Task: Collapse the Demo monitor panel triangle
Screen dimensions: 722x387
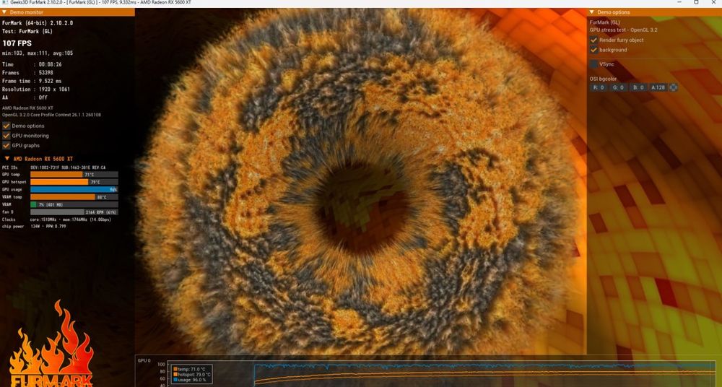Action: [4, 12]
